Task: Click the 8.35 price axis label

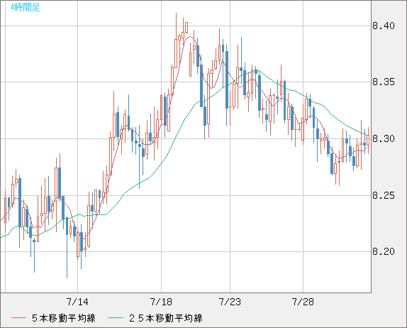Action: coord(384,82)
